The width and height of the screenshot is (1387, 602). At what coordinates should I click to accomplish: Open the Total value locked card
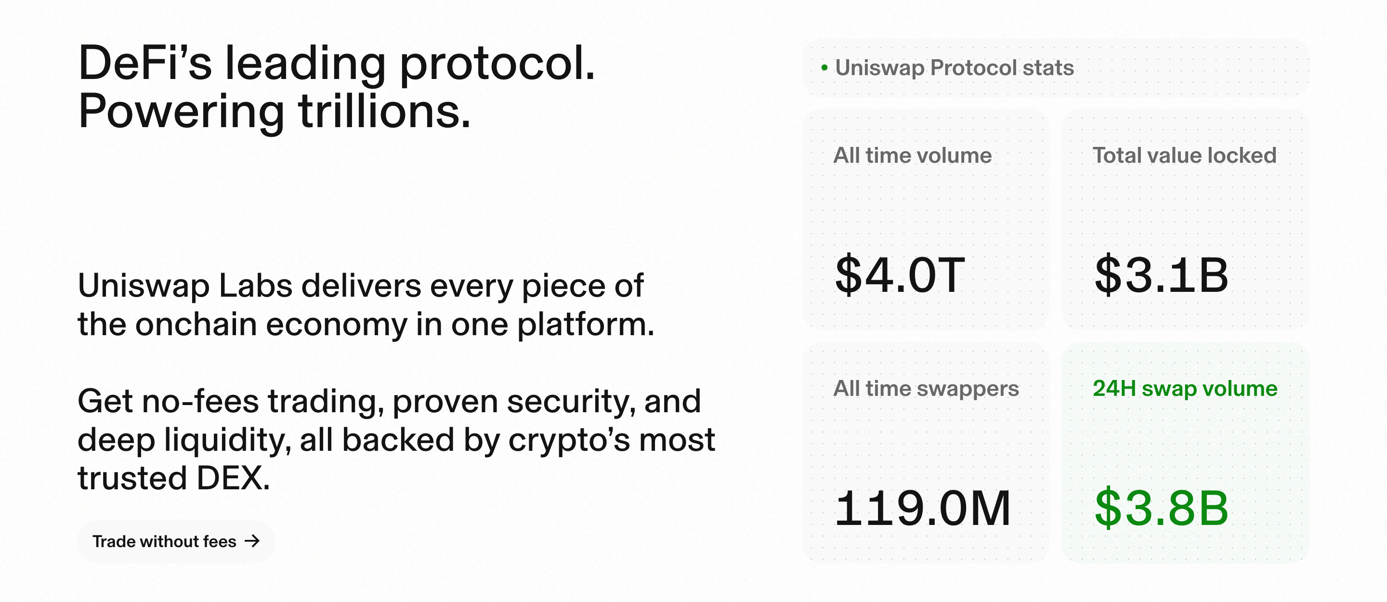(x=1185, y=220)
